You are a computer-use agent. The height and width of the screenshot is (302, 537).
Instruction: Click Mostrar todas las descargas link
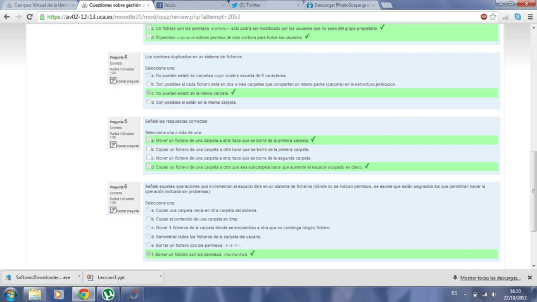pos(490,277)
